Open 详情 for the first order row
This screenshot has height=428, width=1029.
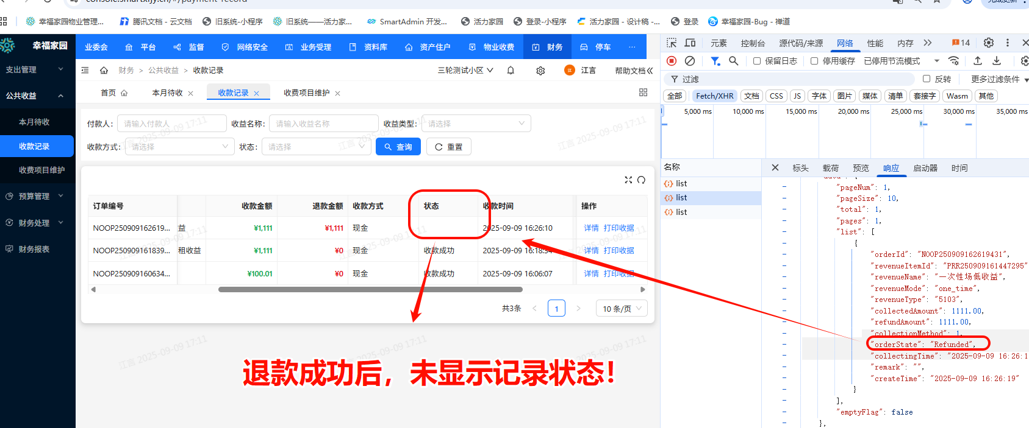pos(591,228)
